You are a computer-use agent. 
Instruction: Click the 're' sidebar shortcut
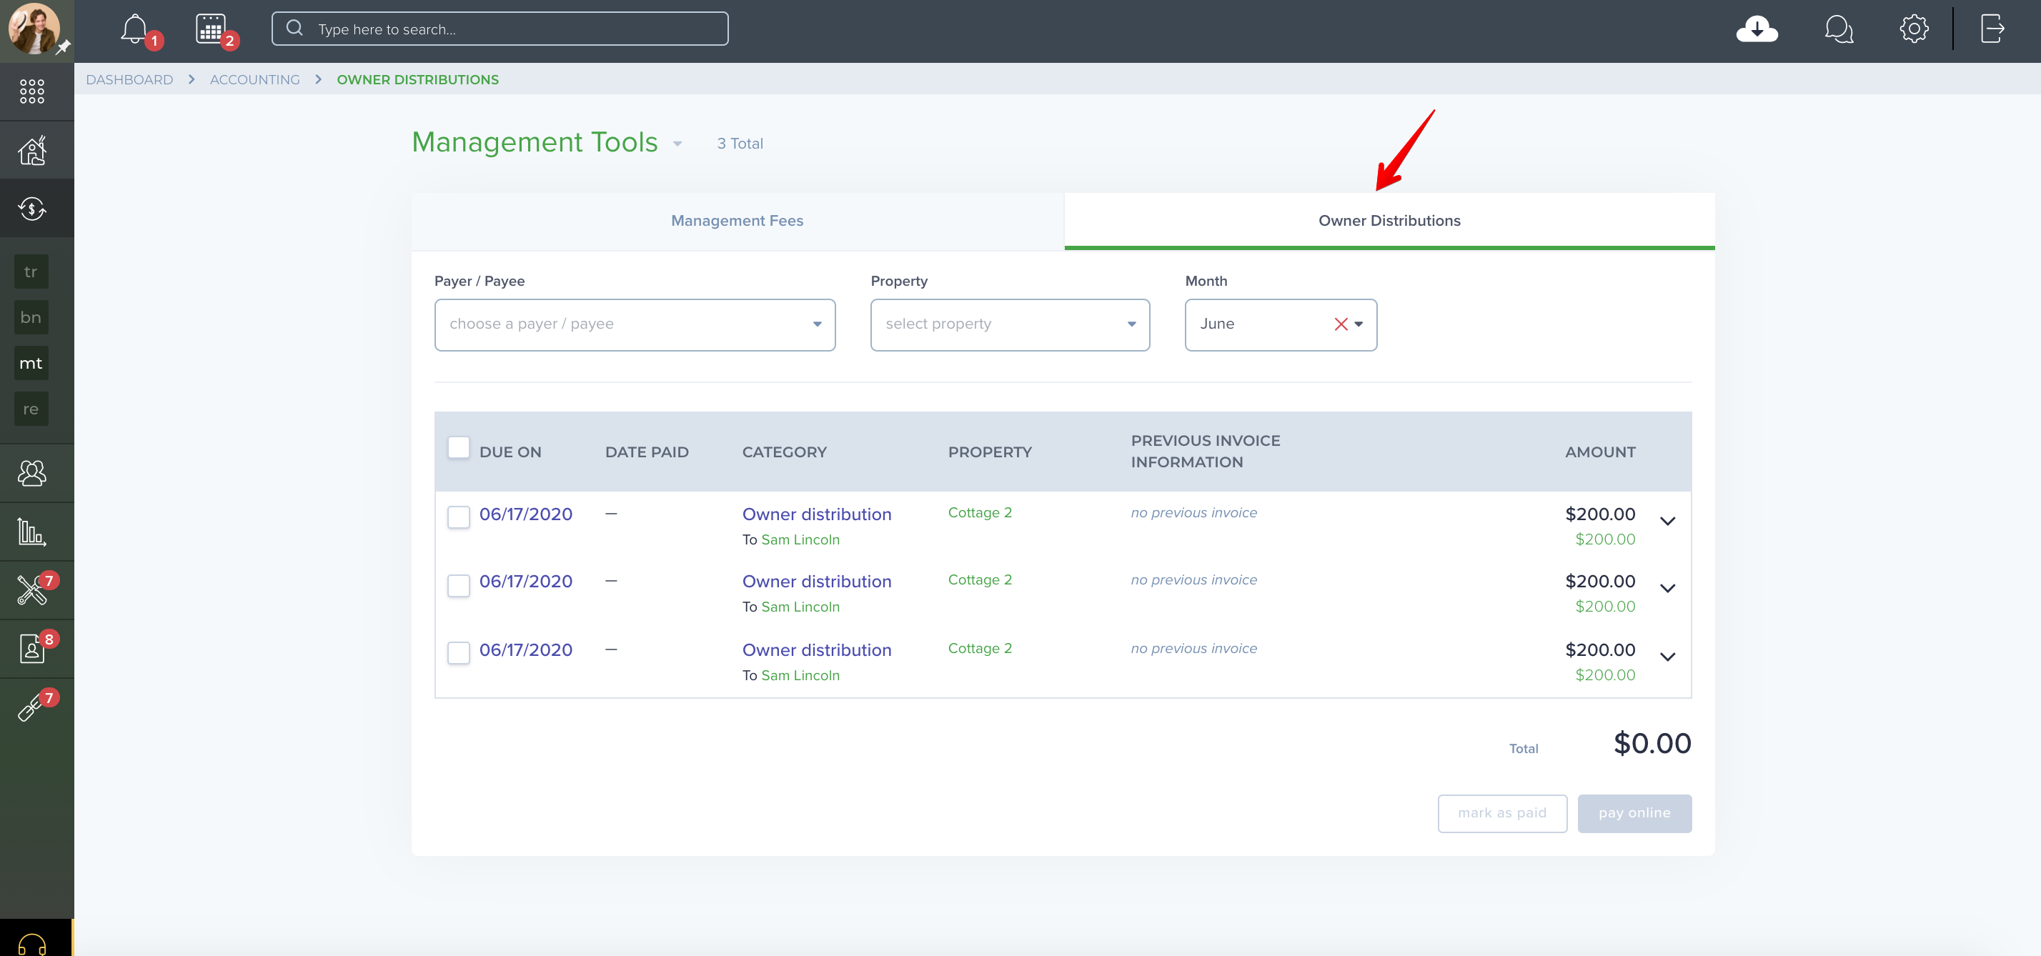(31, 409)
